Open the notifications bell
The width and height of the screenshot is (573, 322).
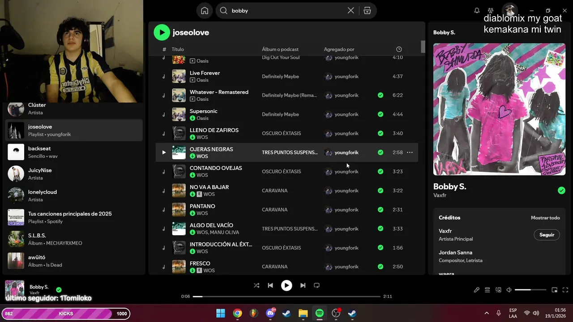click(477, 11)
